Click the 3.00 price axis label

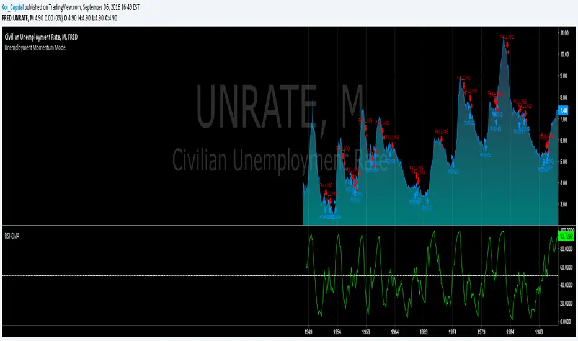(x=563, y=205)
